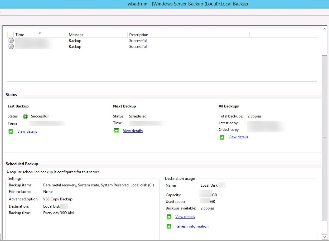Click the vertical scrollbar thumb
329x241 pixels.
click(325, 138)
